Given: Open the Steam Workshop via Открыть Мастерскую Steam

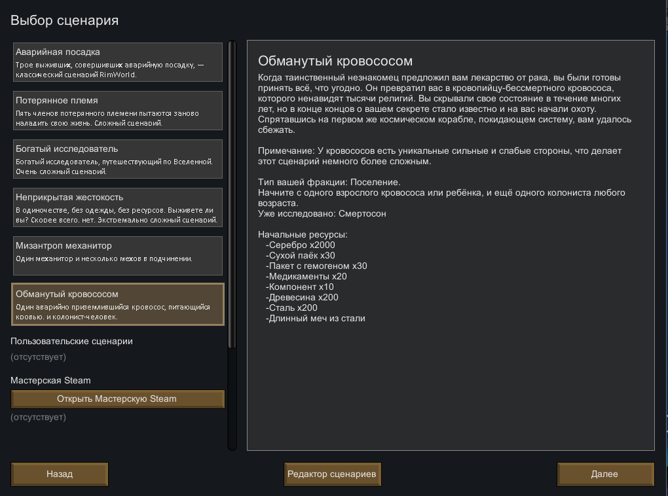Looking at the screenshot, I should (118, 399).
